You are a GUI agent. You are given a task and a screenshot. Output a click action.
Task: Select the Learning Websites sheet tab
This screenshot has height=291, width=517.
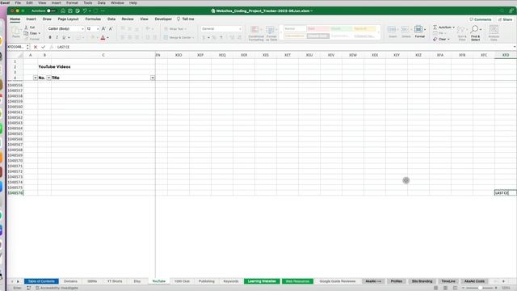tap(262, 281)
